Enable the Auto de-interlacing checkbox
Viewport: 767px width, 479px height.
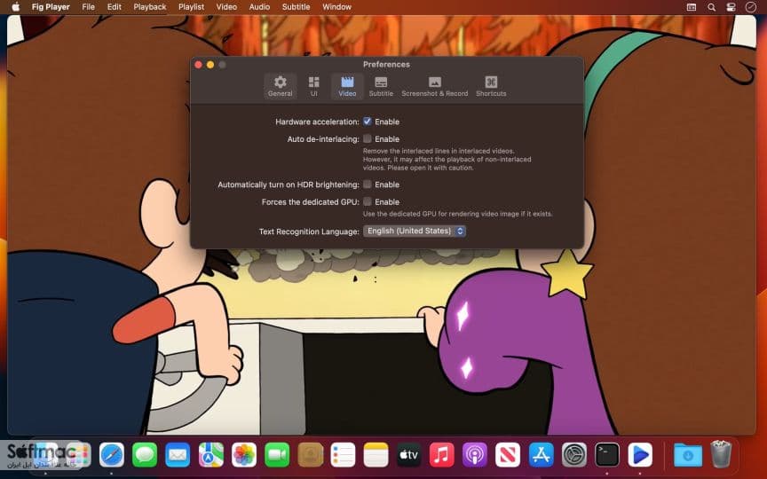point(368,138)
